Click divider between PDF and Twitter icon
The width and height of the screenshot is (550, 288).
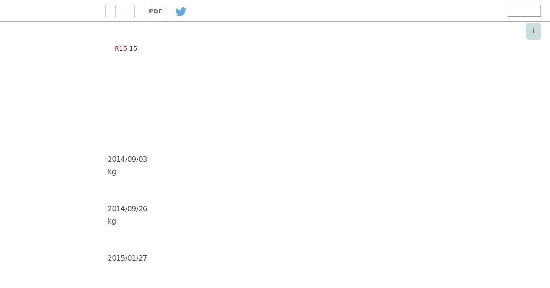pyautogui.click(x=167, y=11)
